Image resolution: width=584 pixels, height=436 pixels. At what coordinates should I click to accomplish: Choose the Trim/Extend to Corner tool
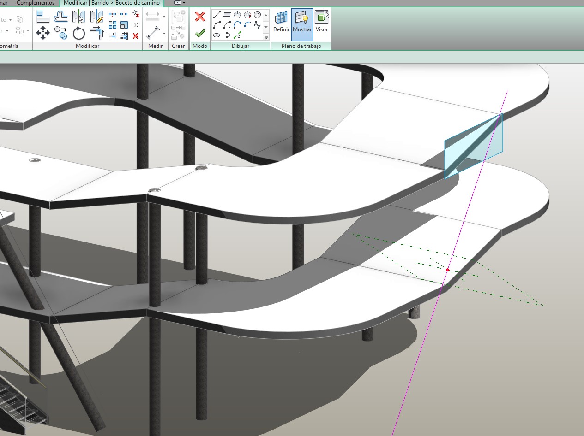point(96,32)
